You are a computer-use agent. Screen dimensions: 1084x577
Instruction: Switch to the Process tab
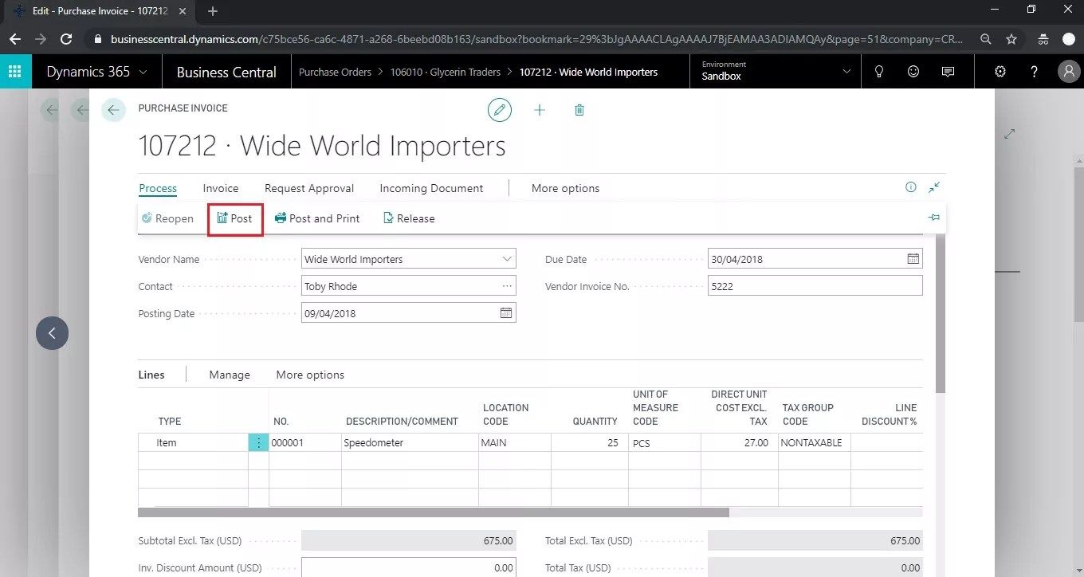[x=158, y=189]
